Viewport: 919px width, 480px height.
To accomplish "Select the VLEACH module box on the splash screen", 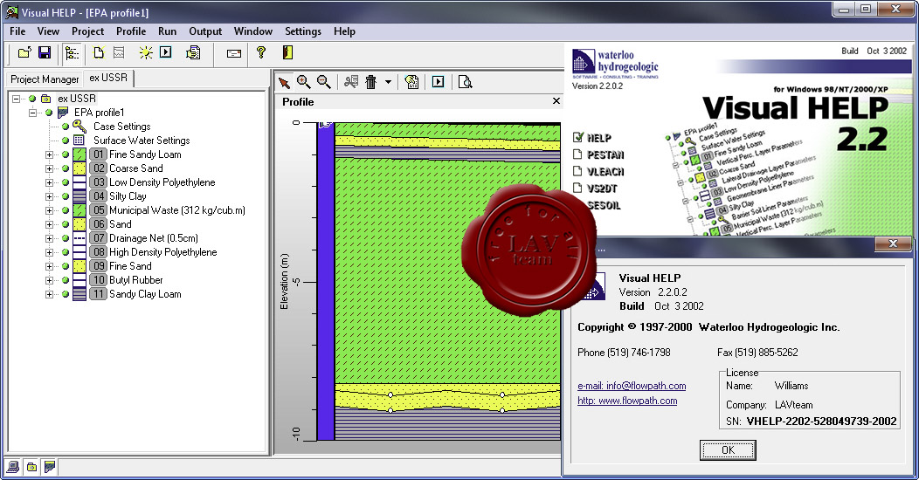I will [x=578, y=171].
